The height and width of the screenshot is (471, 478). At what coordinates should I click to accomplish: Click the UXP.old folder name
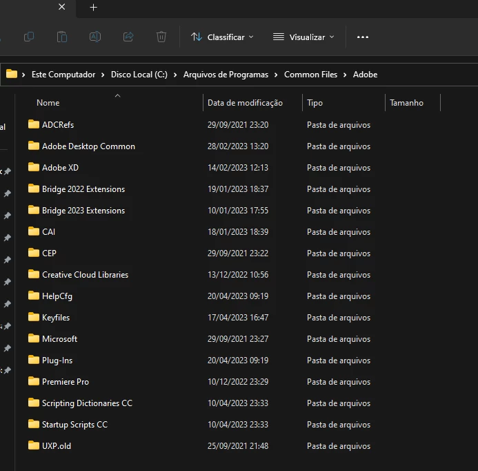(57, 446)
